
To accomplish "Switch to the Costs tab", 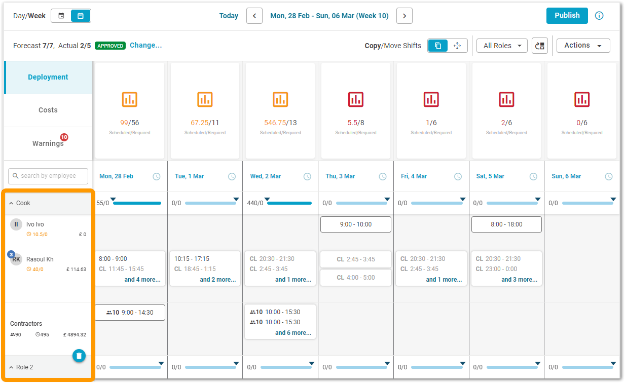I will (48, 110).
